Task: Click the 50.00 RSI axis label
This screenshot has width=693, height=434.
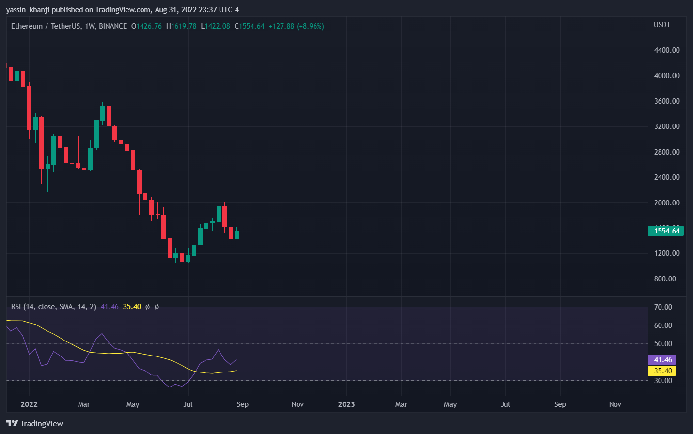Action: coord(663,344)
